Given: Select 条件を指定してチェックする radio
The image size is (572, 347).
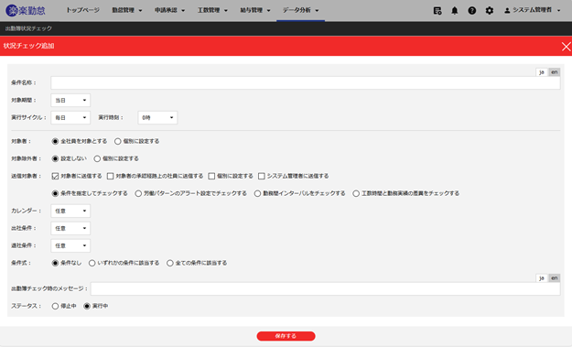Looking at the screenshot, I should 55,194.
